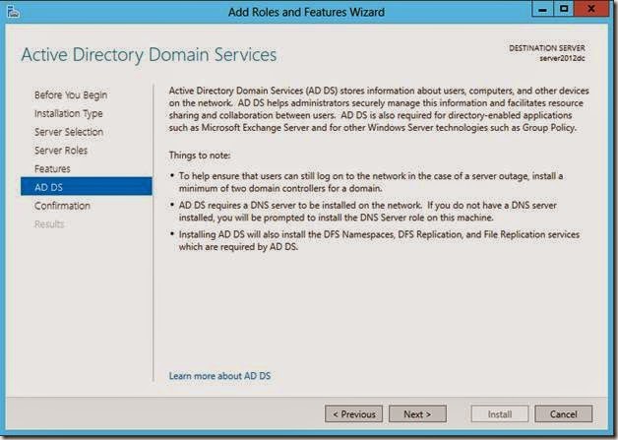Click the Add Roles and Features Wizard title
The width and height of the screenshot is (618, 440).
pyautogui.click(x=306, y=12)
